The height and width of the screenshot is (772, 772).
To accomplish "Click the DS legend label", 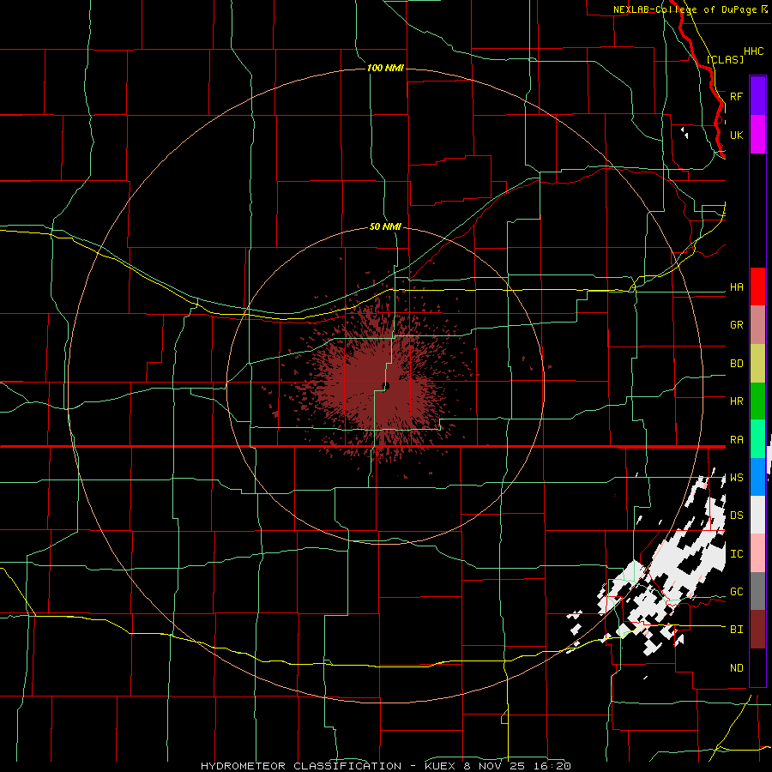I will coord(736,516).
